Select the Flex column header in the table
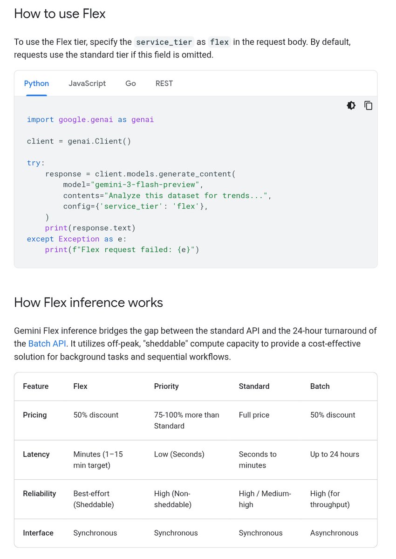396x559 pixels. point(80,386)
